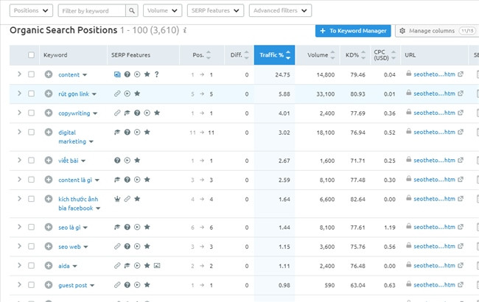Open external link icon for 'seo web' URL

coord(461,246)
